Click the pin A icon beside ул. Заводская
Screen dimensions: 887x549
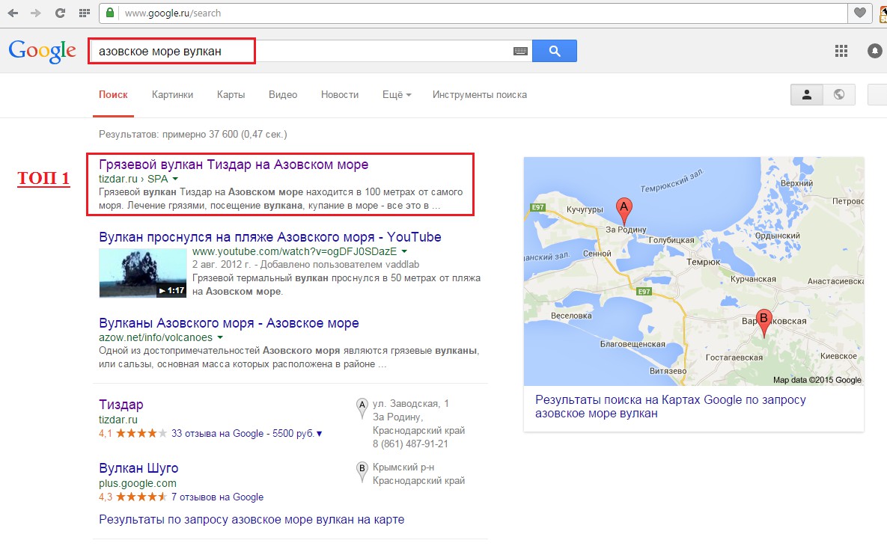tap(362, 407)
